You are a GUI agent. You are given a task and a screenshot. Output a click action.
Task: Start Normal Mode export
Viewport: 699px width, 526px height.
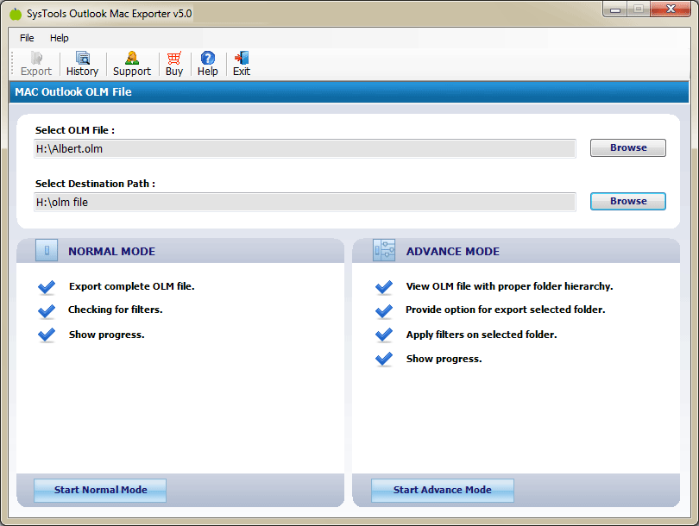pos(100,490)
